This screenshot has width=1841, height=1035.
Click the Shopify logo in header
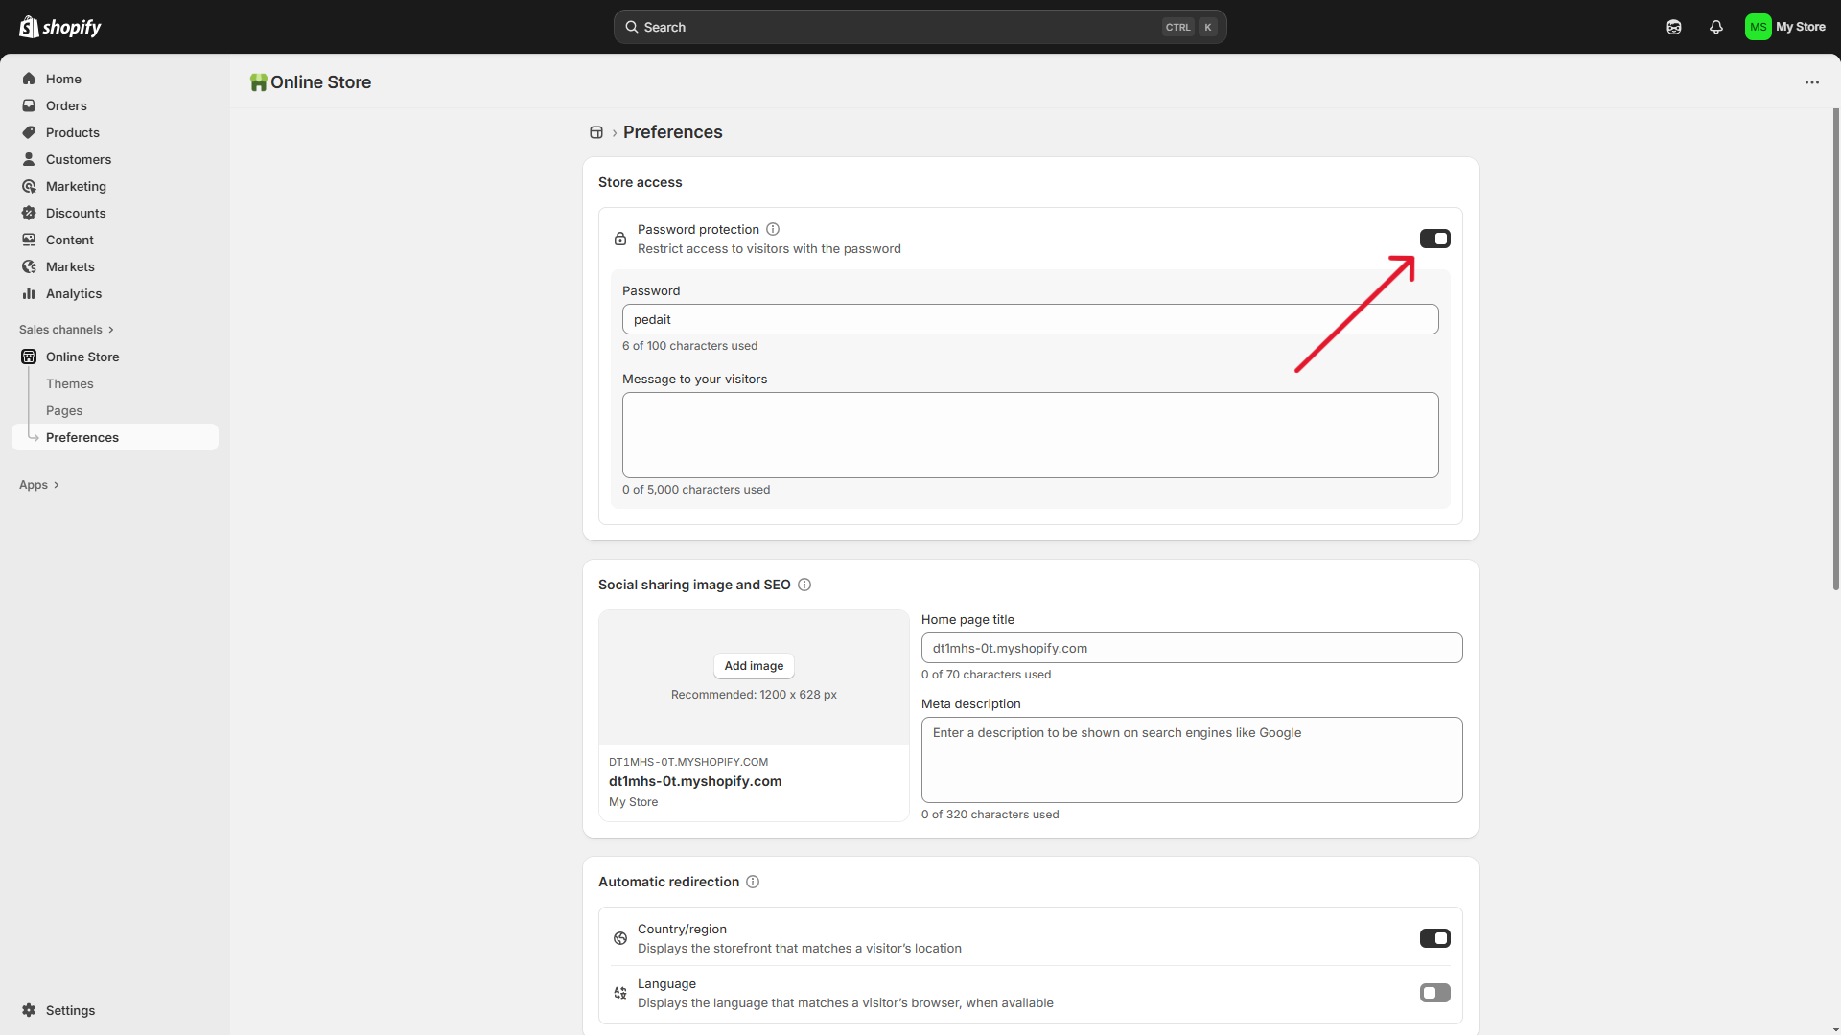(59, 27)
